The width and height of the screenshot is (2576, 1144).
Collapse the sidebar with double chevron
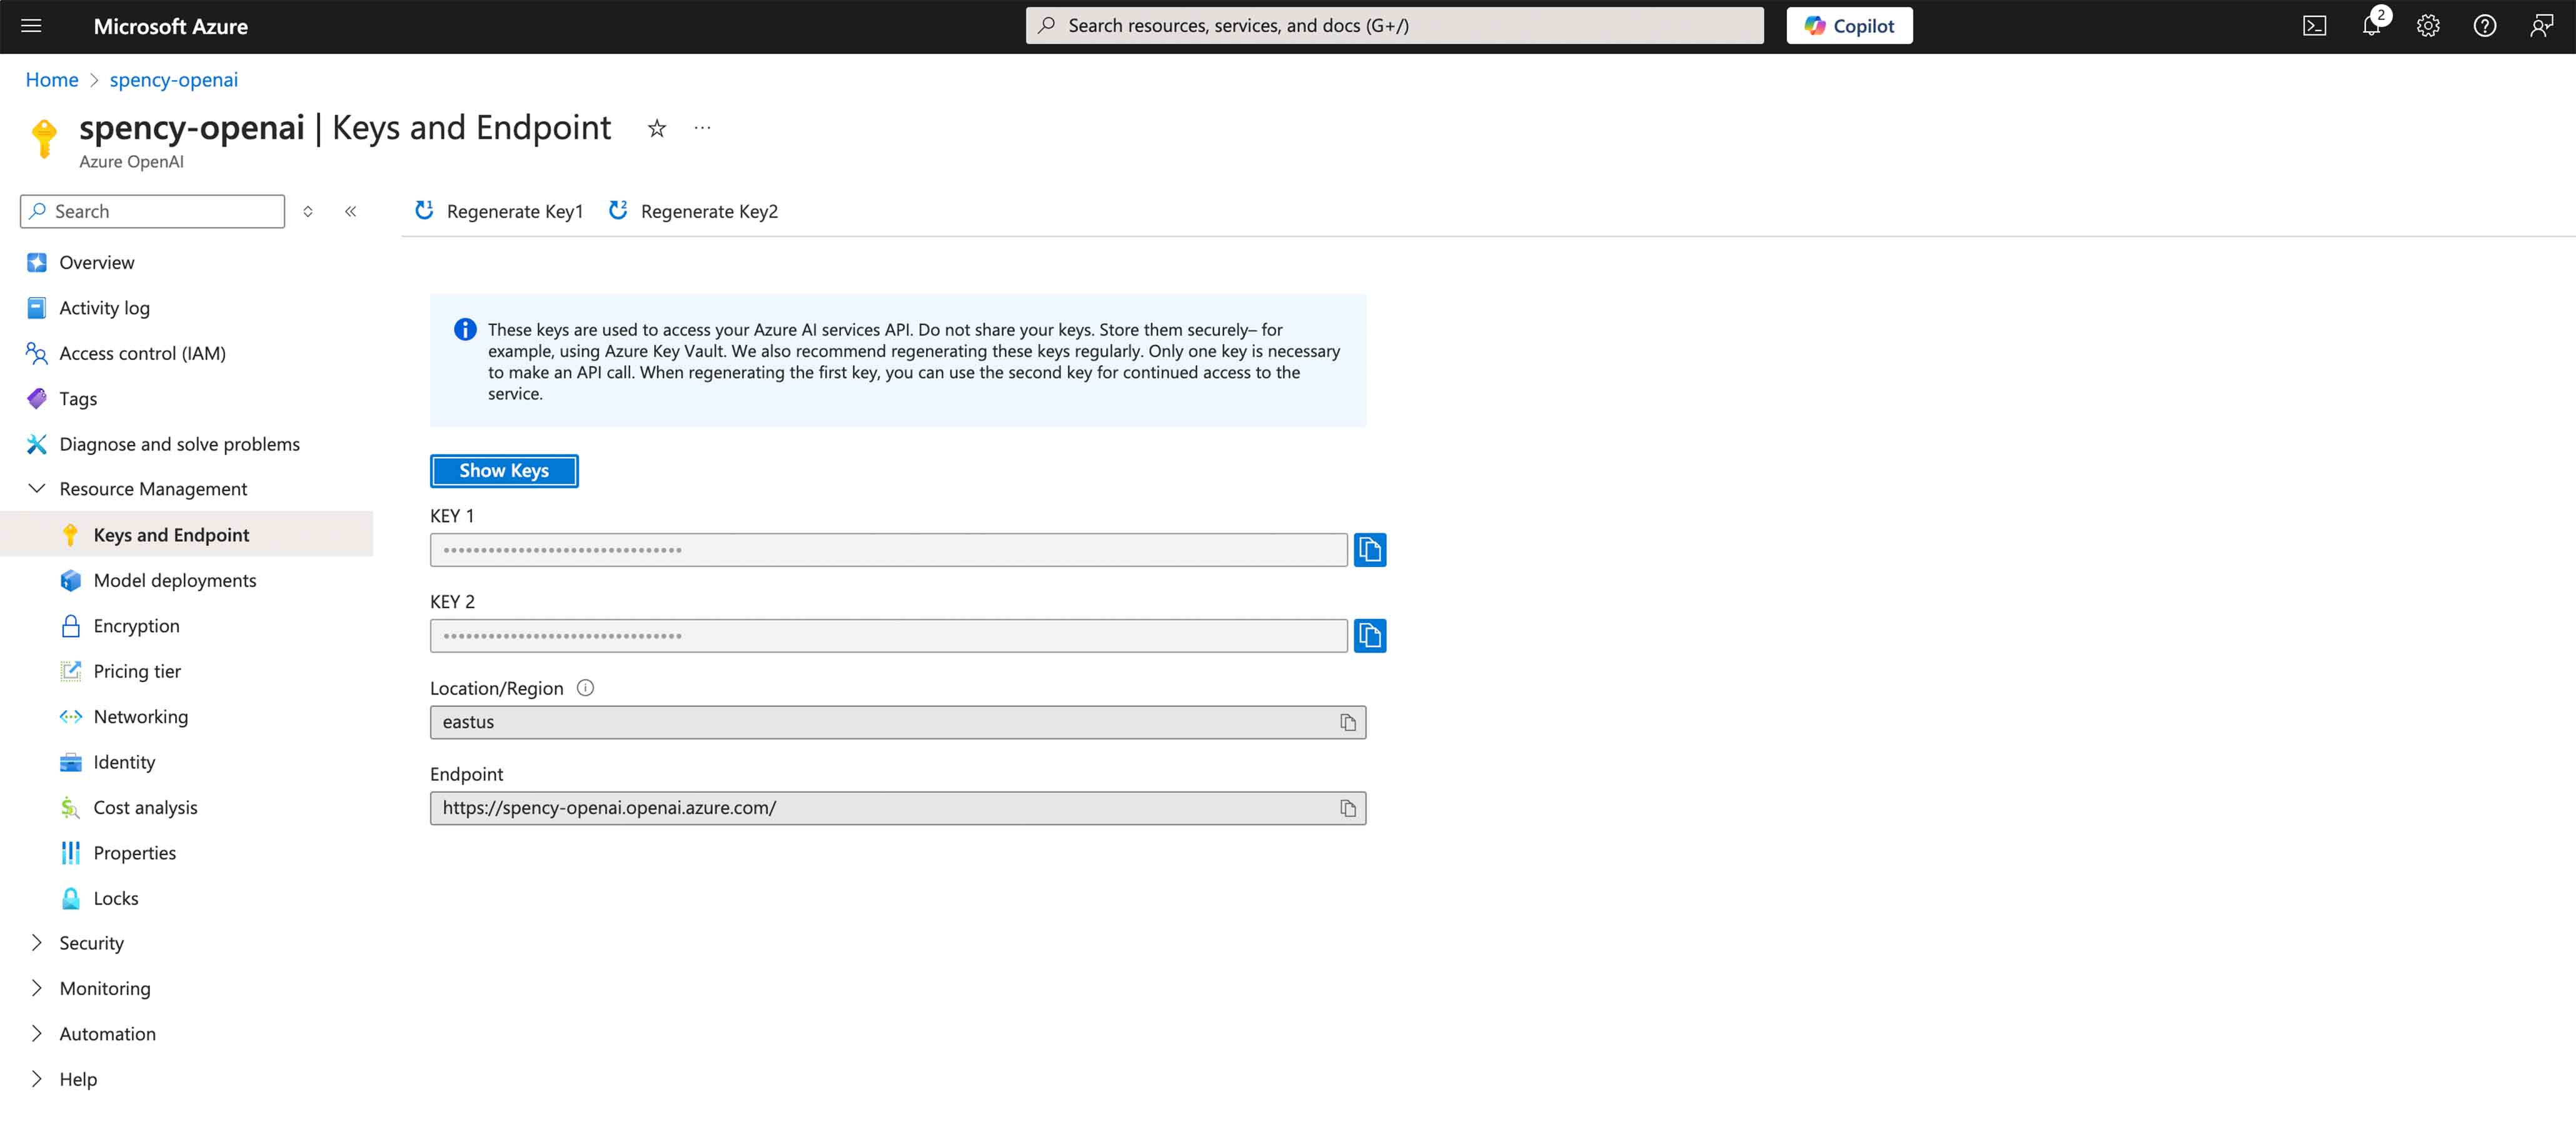(x=350, y=211)
